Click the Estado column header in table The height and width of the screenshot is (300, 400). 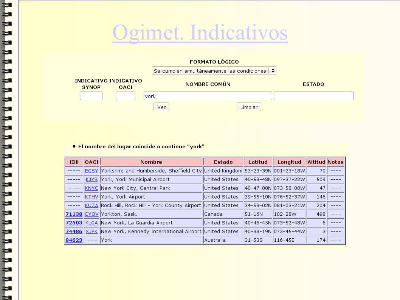[223, 162]
